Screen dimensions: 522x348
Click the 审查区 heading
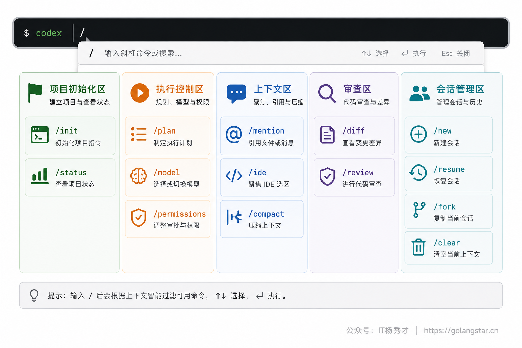tap(357, 89)
